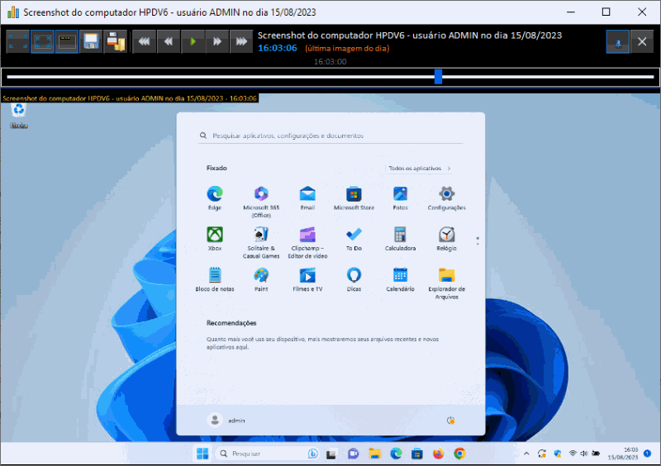The image size is (661, 466).
Task: Open Filmes e TV
Action: [307, 279]
